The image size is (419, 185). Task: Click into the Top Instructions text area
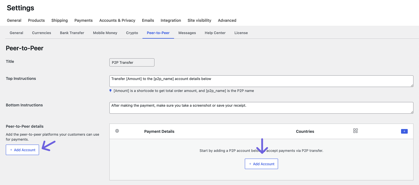261,81
